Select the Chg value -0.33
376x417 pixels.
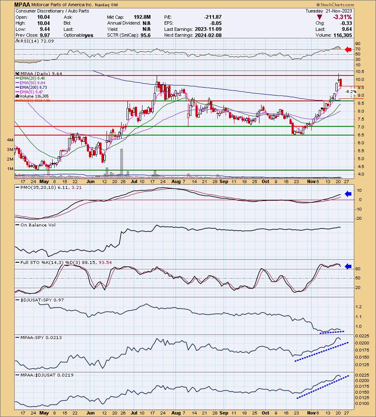346,23
